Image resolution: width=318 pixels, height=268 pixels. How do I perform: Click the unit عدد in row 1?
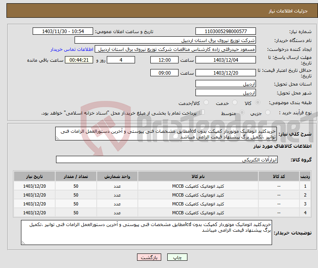pos(117,186)
